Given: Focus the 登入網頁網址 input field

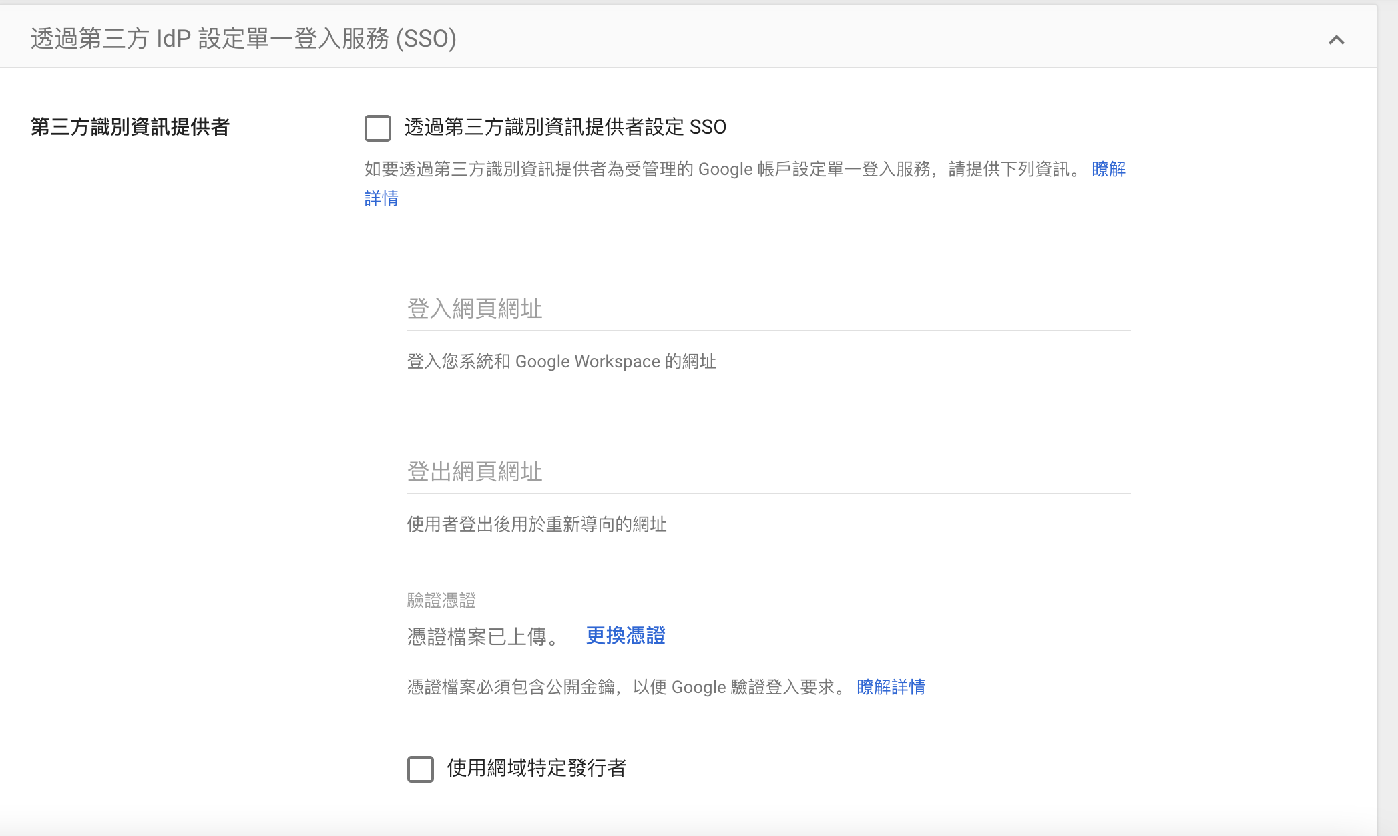Looking at the screenshot, I should pyautogui.click(x=768, y=309).
